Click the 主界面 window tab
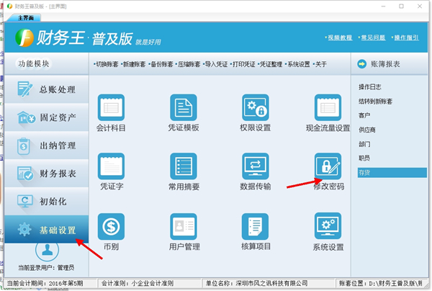This screenshot has height=291, width=432. [27, 18]
